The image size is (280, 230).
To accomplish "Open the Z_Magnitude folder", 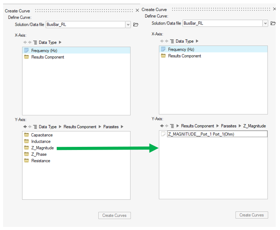I will 42,148.
